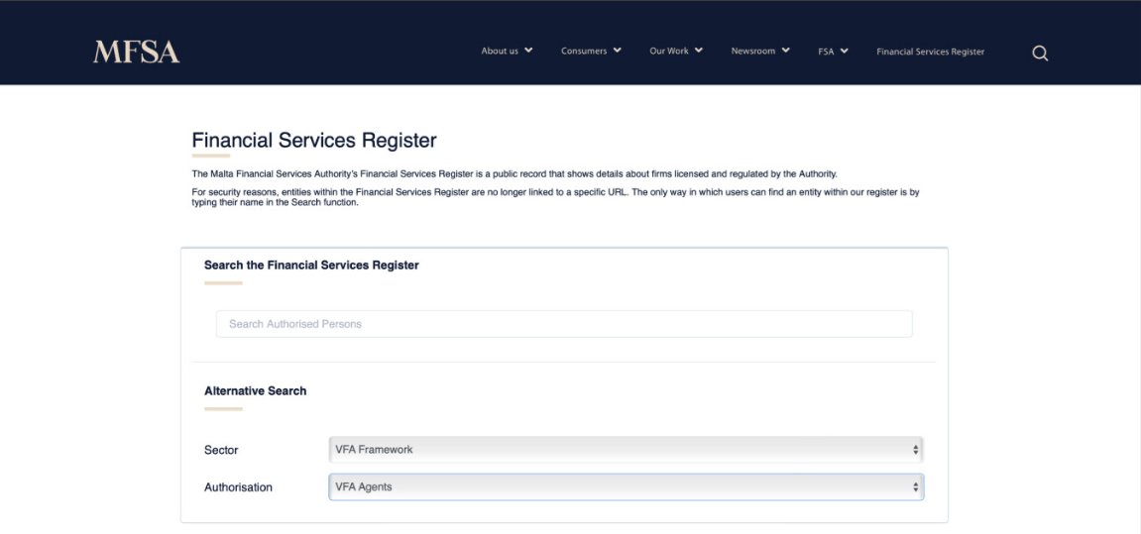
Task: Click the Authorisation label
Action: click(x=238, y=487)
